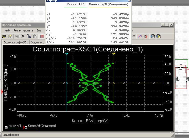Click the 40.0 left axis top tick label
This screenshot has width=189, height=138.
pyautogui.click(x=13, y=57)
